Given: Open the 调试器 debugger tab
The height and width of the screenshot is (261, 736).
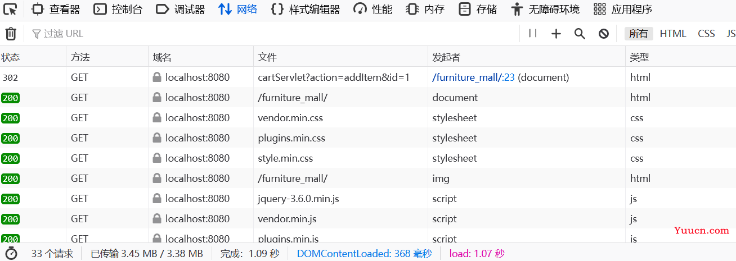Looking at the screenshot, I should [180, 9].
